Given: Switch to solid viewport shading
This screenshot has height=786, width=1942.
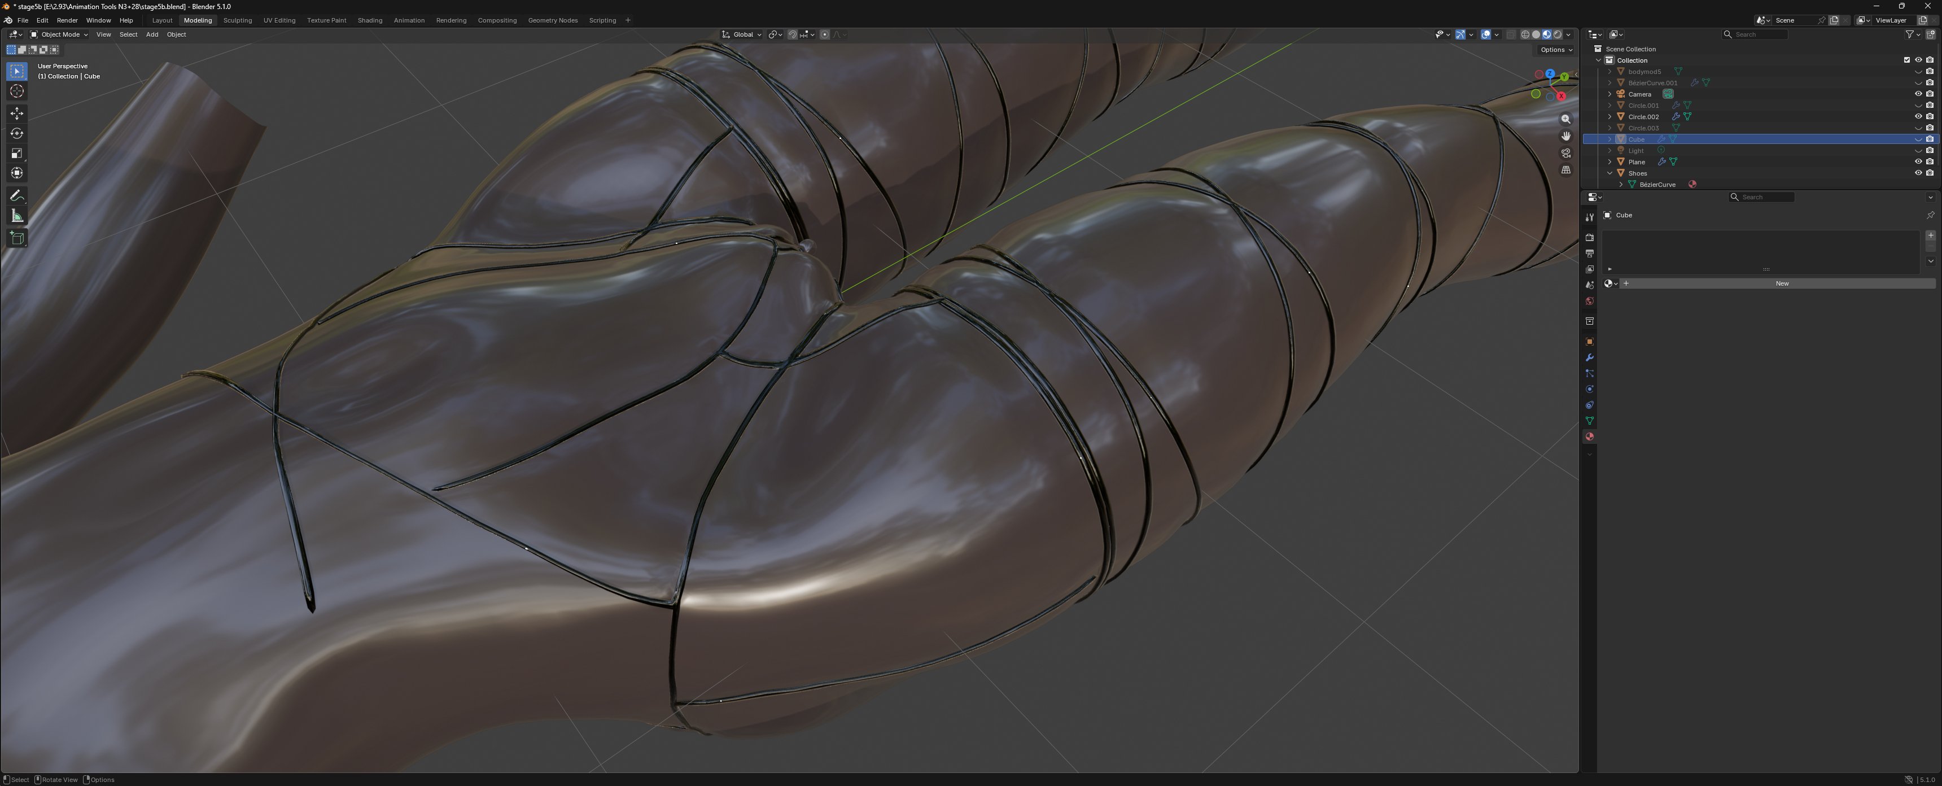Looking at the screenshot, I should [x=1536, y=34].
